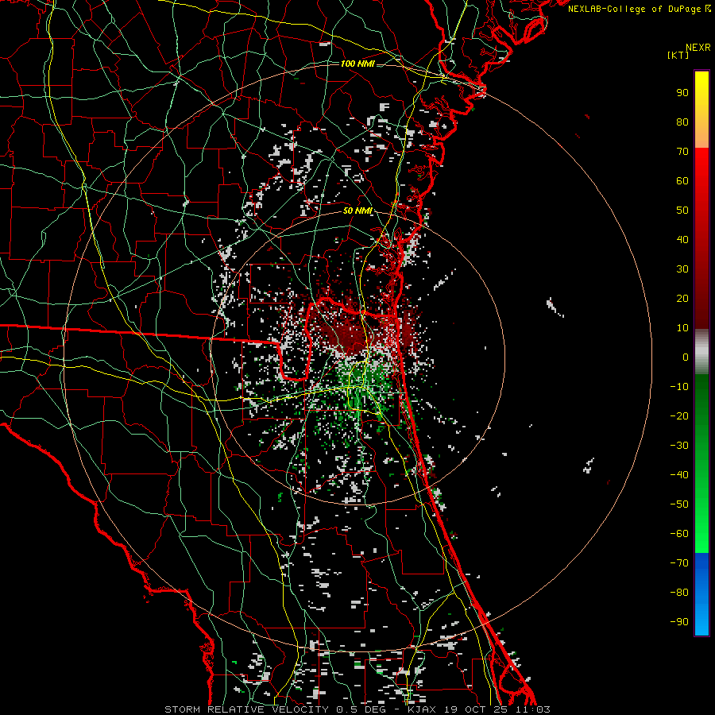Click the 10 value on velocity scale
Screen dimensions: 715x715
682,328
